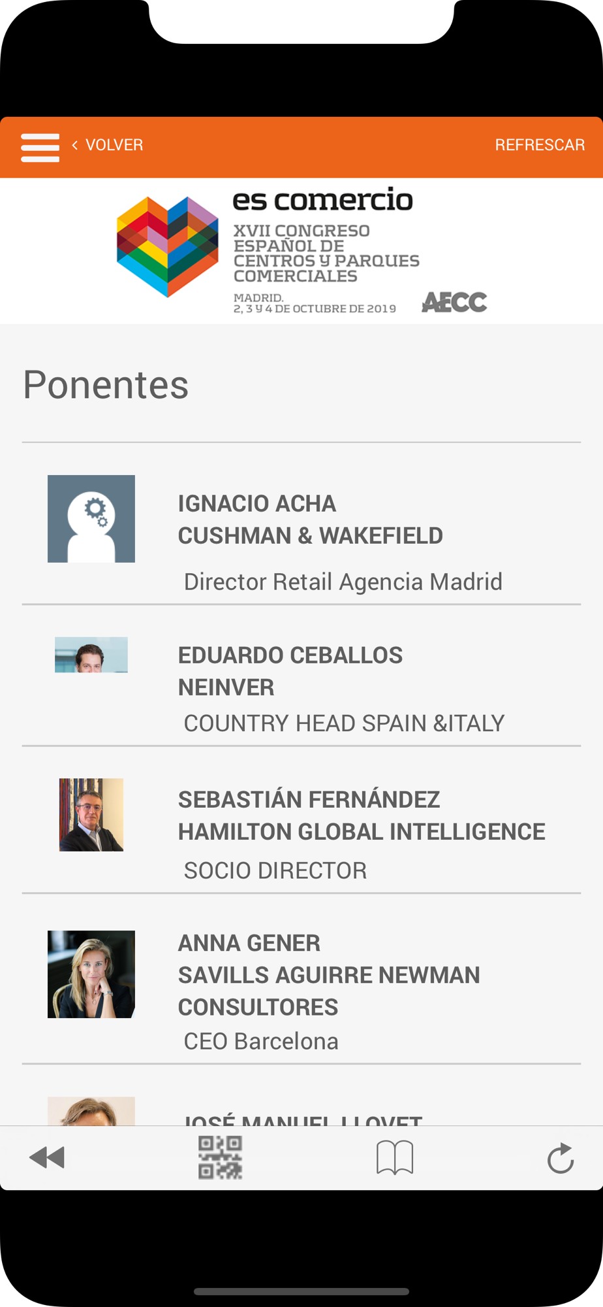Open Anna Gener's photo thumbnail
The width and height of the screenshot is (603, 1307).
[x=91, y=974]
